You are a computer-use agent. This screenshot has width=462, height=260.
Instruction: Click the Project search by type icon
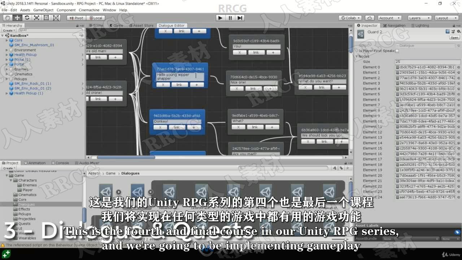pos(335,168)
